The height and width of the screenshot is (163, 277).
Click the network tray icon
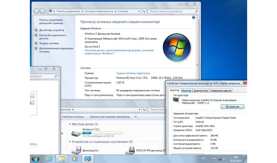tap(219, 159)
